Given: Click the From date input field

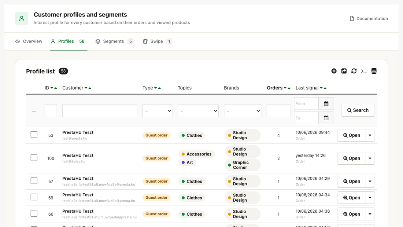Looking at the screenshot, I should (x=306, y=103).
